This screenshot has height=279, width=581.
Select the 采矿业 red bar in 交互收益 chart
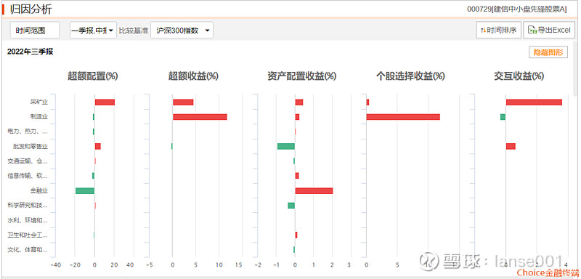click(x=534, y=102)
